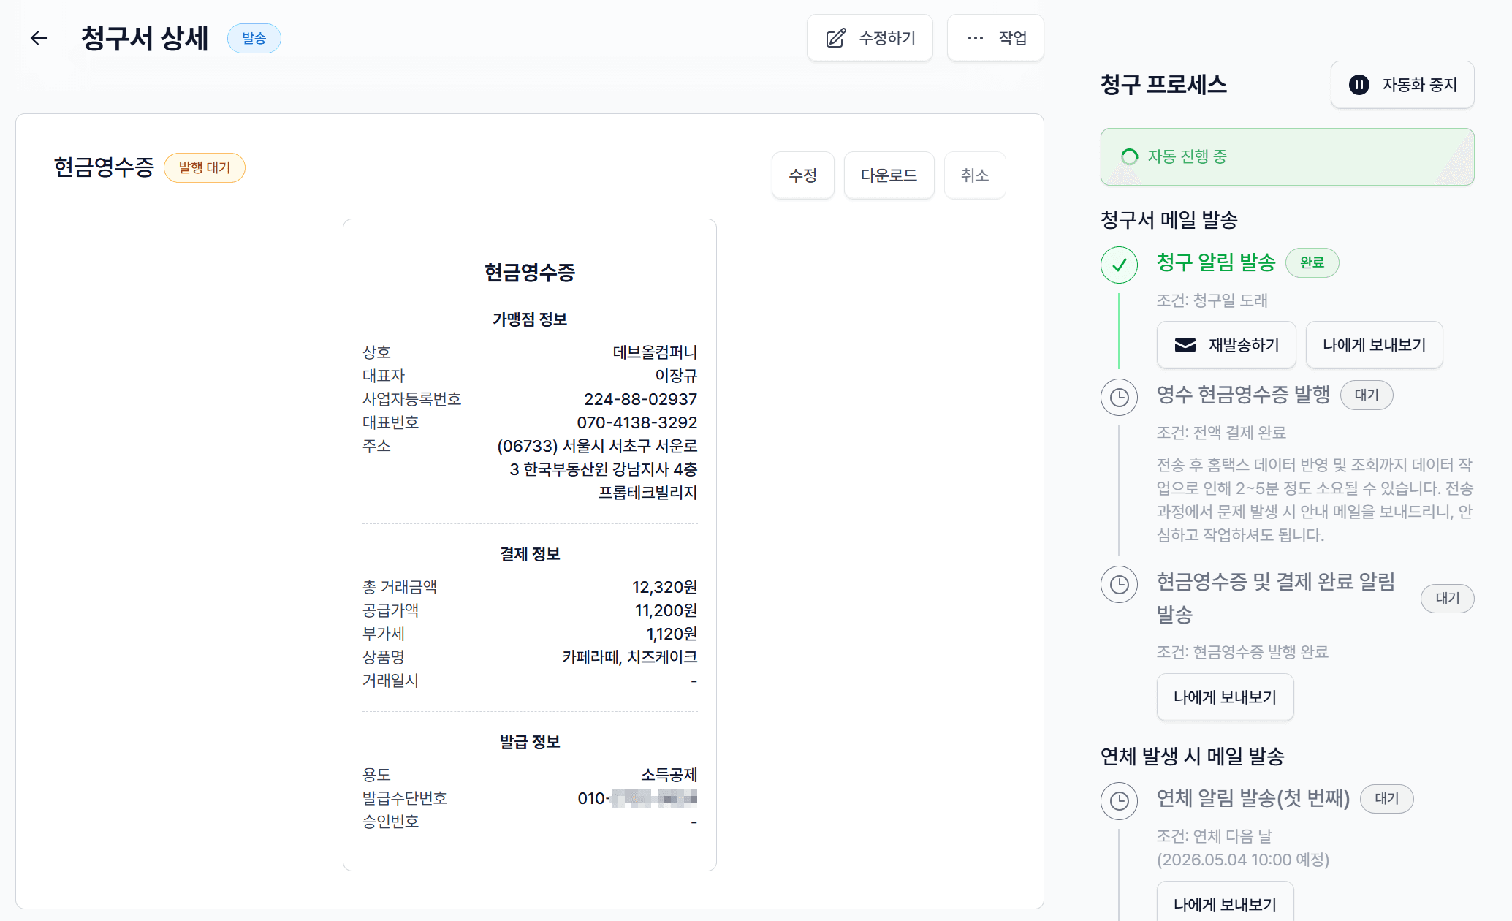This screenshot has width=1512, height=921.
Task: Click the 발송 status badge
Action: pyautogui.click(x=254, y=38)
